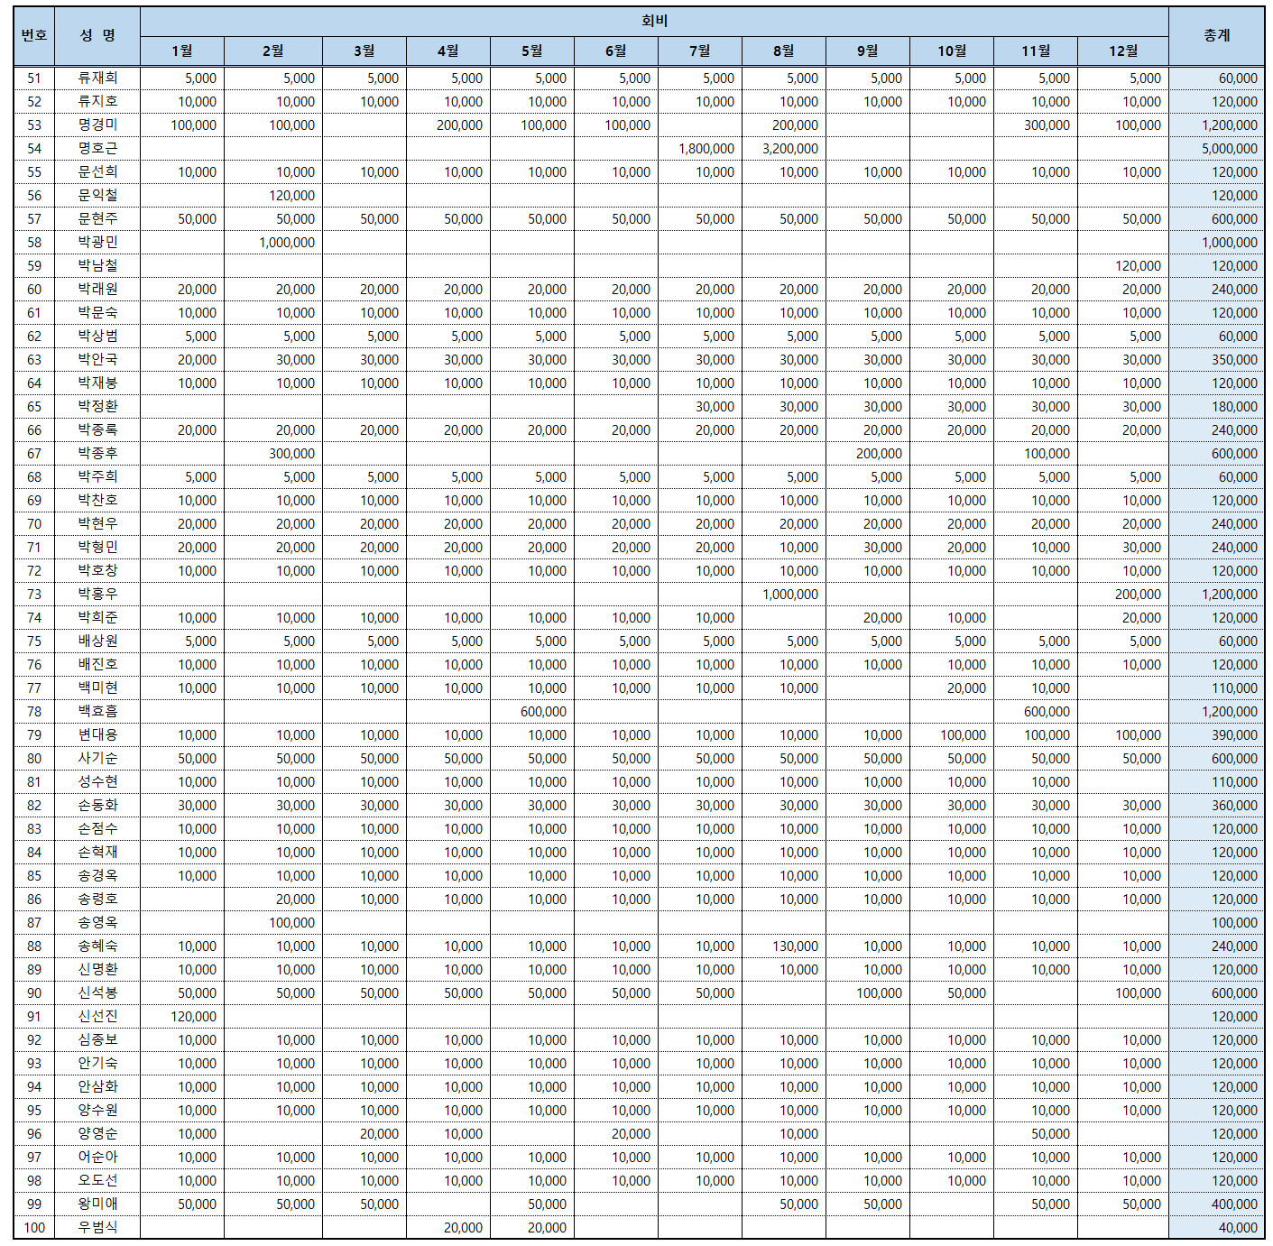The width and height of the screenshot is (1273, 1246).
Task: Click the 300,000 cell in row 53's 11월 column
Action: [x=1046, y=125]
